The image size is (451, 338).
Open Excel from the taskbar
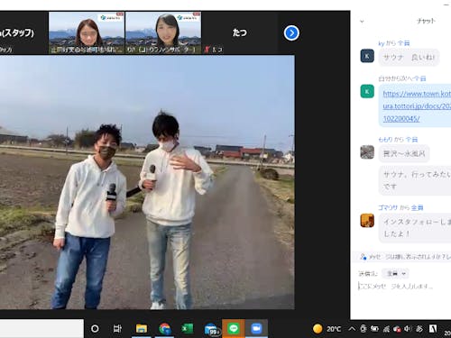pyautogui.click(x=188, y=329)
